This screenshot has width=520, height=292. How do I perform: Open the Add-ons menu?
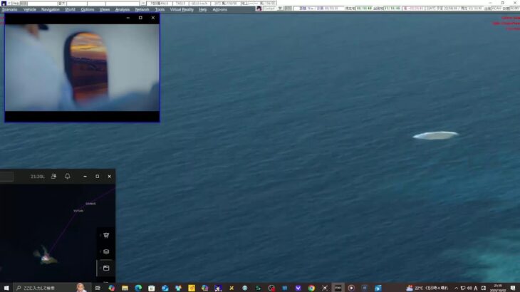pyautogui.click(x=219, y=9)
